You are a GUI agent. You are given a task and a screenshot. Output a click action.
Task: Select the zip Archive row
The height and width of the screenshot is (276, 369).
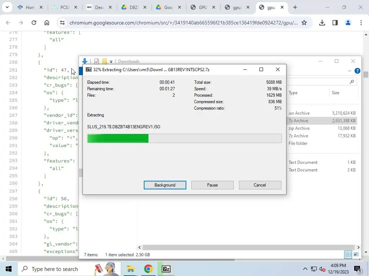pos(322,128)
